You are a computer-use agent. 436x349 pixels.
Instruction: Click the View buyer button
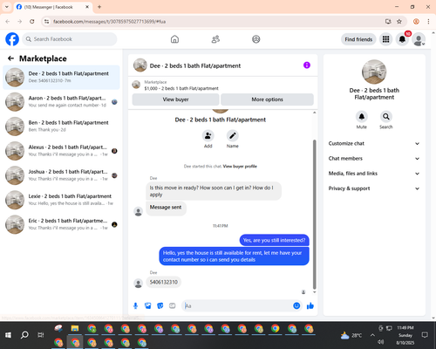tap(175, 99)
